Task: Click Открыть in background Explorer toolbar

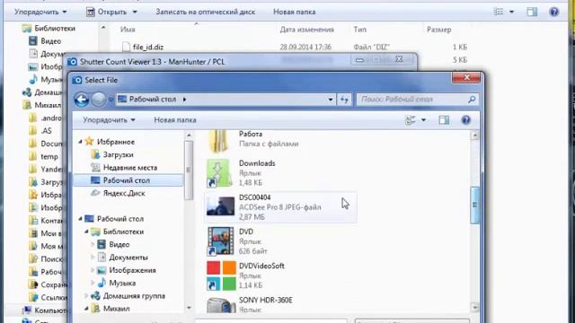Action: click(107, 12)
